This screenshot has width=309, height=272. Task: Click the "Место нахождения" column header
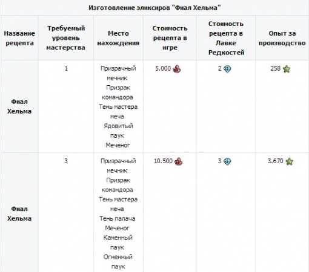pos(118,38)
